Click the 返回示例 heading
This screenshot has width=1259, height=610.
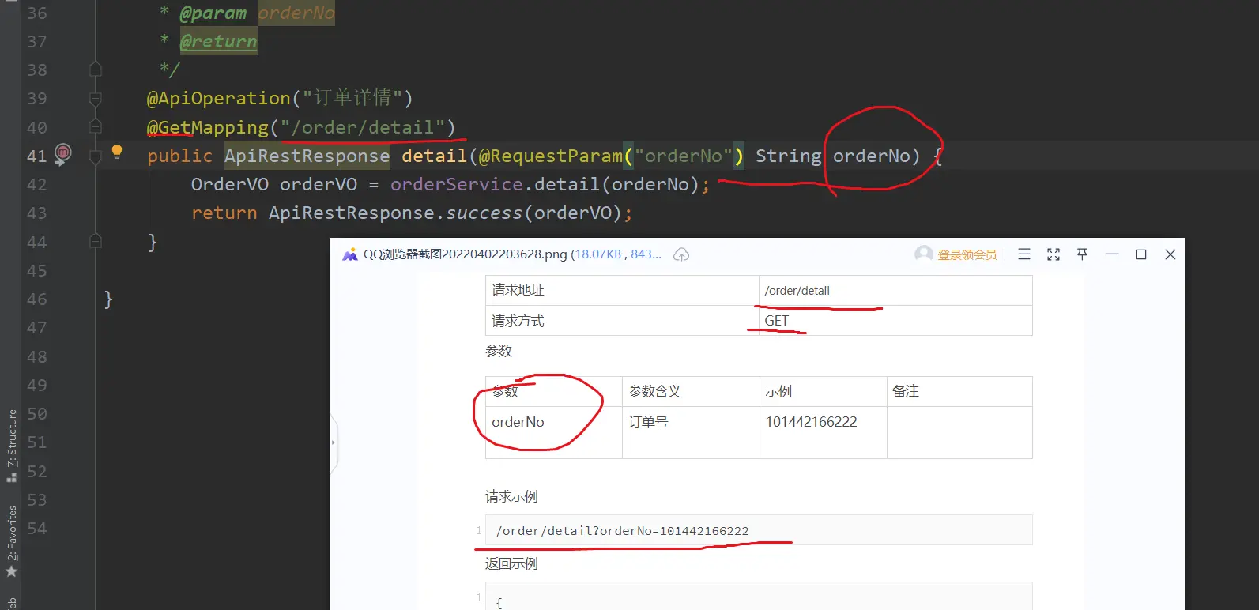tap(511, 563)
